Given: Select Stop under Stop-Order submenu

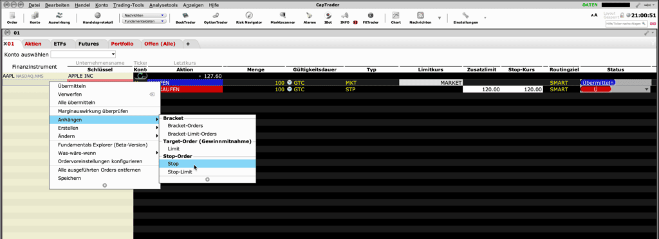Looking at the screenshot, I should coord(207,164).
